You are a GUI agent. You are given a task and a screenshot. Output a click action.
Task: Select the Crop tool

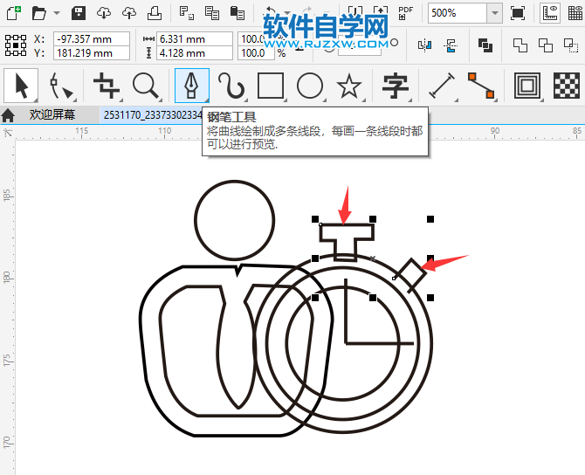pos(107,86)
